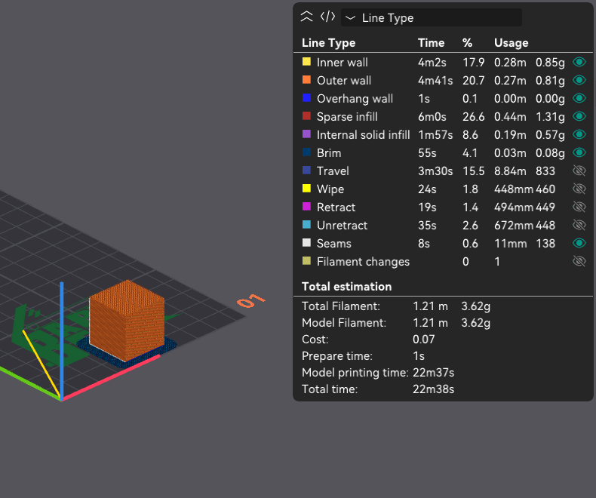
Task: Select the Wipe row label
Action: [330, 189]
